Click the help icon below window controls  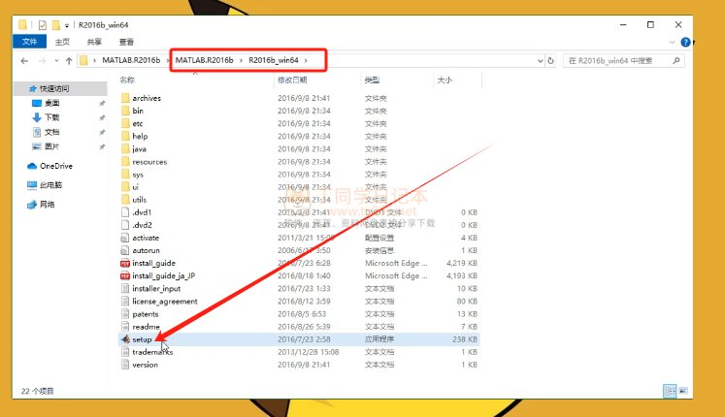coord(687,43)
